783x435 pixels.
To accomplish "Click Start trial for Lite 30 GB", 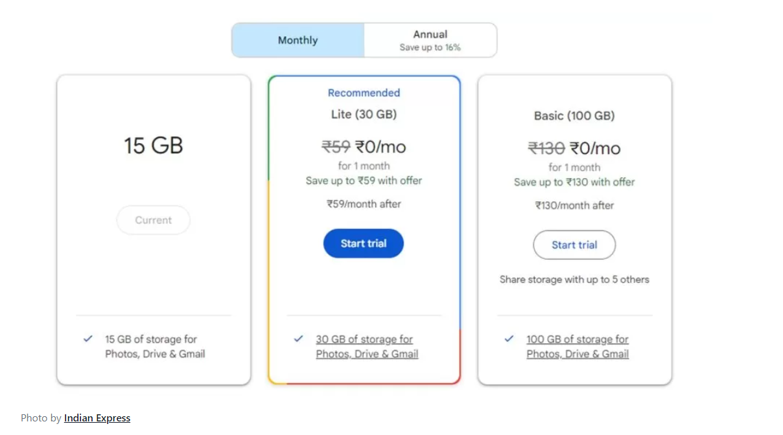I will click(x=364, y=244).
